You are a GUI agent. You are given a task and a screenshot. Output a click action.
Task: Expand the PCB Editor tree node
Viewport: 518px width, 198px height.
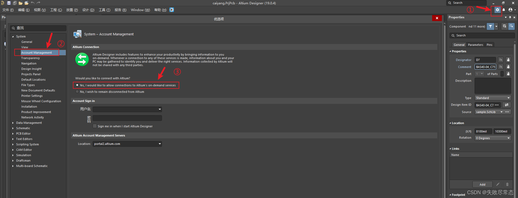[13, 134]
